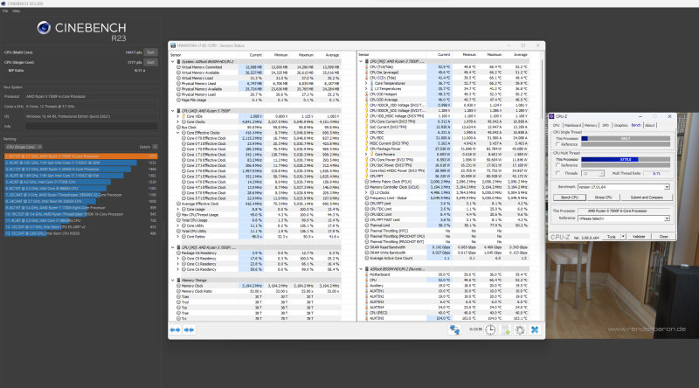699x388 pixels.
Task: Click DRAM Read Bandwidth sensor icon
Action: (x=366, y=247)
